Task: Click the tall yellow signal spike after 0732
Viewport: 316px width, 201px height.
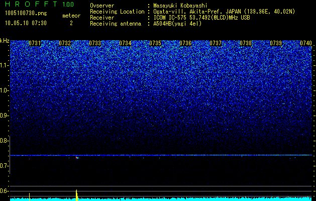Action: (x=76, y=195)
